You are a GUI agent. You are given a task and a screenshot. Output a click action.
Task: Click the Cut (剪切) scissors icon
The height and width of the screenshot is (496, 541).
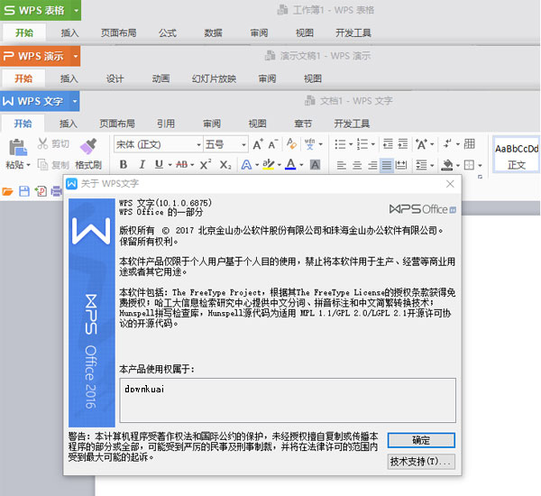42,143
